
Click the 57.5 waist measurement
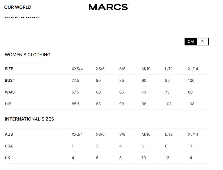click(x=75, y=92)
